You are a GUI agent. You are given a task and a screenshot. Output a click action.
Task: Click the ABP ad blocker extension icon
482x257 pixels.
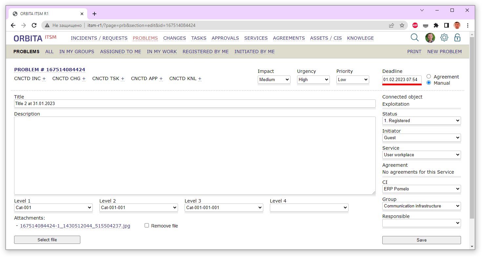pos(415,25)
